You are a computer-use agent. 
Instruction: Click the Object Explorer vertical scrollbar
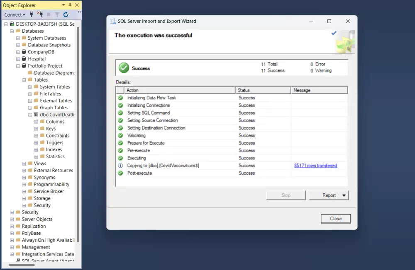[x=78, y=134]
